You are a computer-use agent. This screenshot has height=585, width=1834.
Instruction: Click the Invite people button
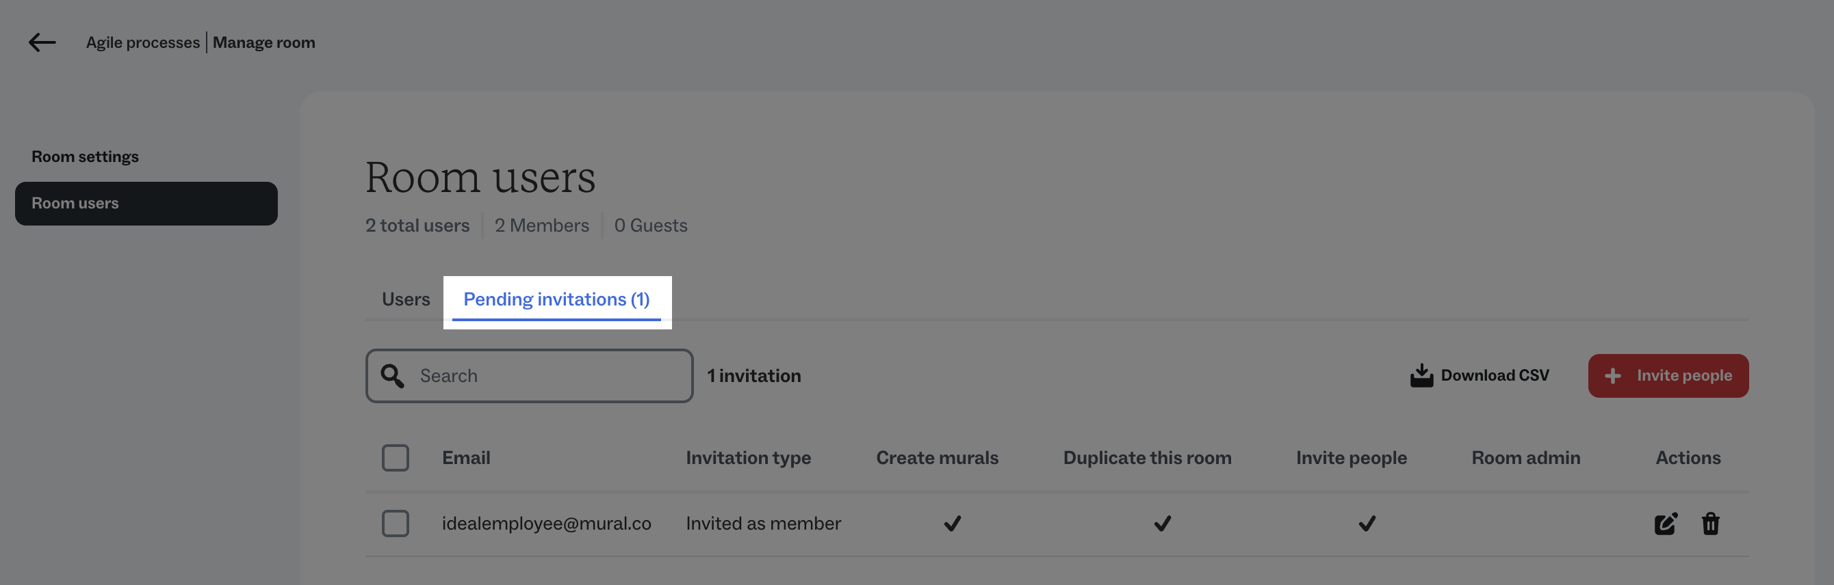pyautogui.click(x=1668, y=376)
